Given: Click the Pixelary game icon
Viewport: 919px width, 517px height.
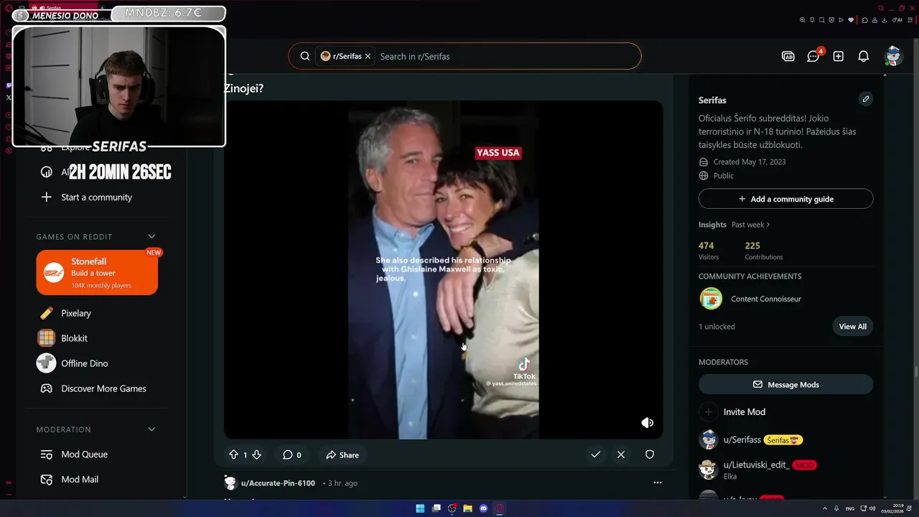Looking at the screenshot, I should [x=47, y=313].
